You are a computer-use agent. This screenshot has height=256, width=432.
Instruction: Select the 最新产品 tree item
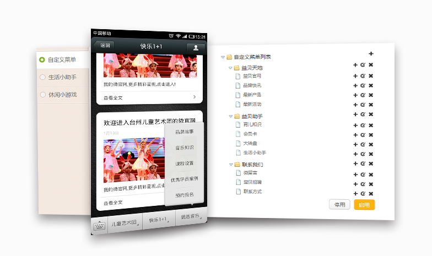pos(252,95)
